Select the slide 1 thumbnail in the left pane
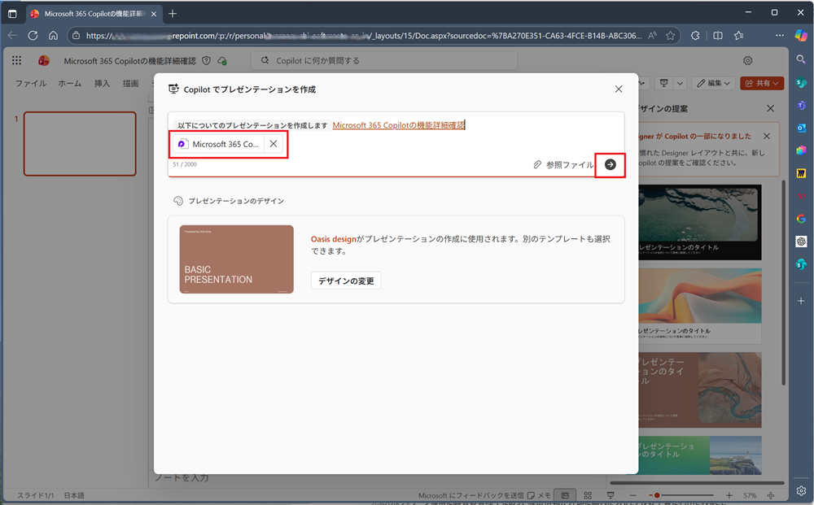The image size is (814, 505). 80,144
